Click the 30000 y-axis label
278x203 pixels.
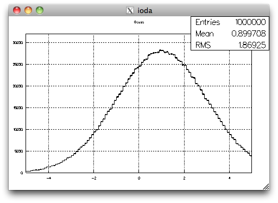coord(18,43)
